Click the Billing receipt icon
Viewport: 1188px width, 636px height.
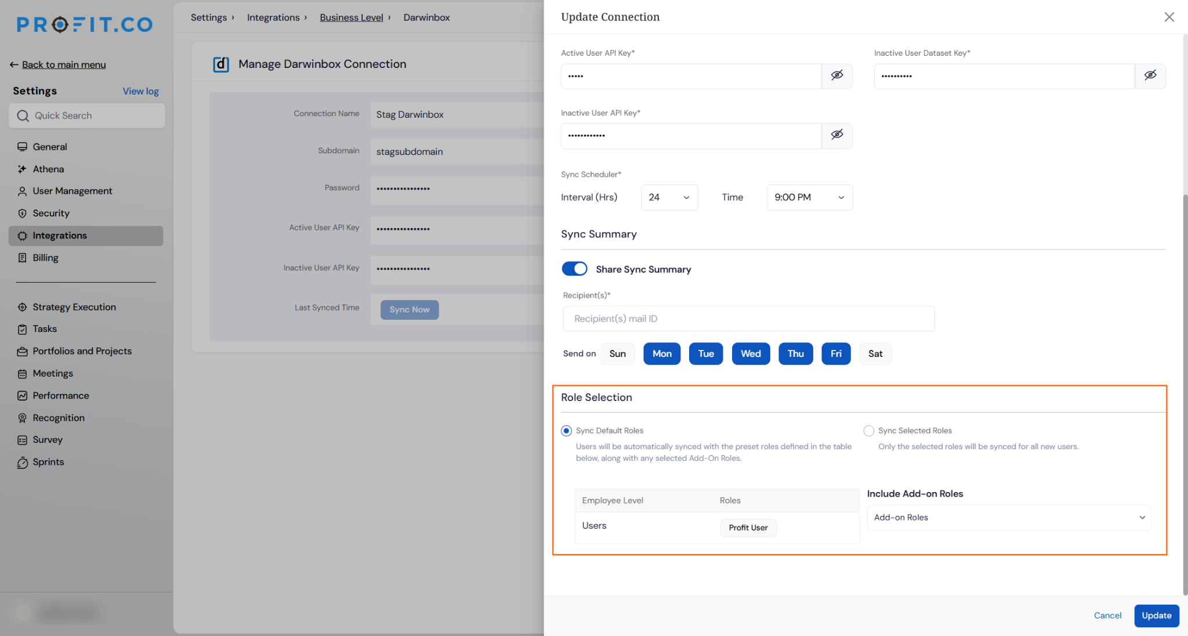pyautogui.click(x=22, y=258)
